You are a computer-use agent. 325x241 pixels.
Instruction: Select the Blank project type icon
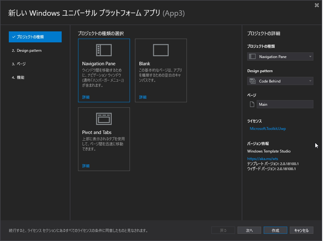tap(161, 50)
